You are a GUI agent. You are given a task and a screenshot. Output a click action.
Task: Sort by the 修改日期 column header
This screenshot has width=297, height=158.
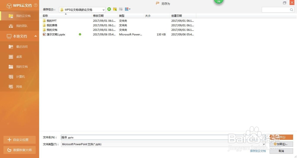coord(105,16)
